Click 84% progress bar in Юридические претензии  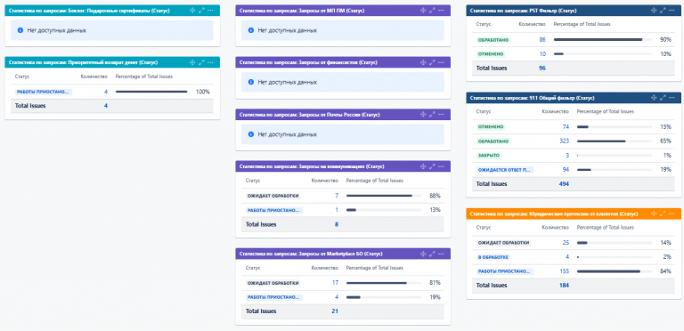(615, 271)
